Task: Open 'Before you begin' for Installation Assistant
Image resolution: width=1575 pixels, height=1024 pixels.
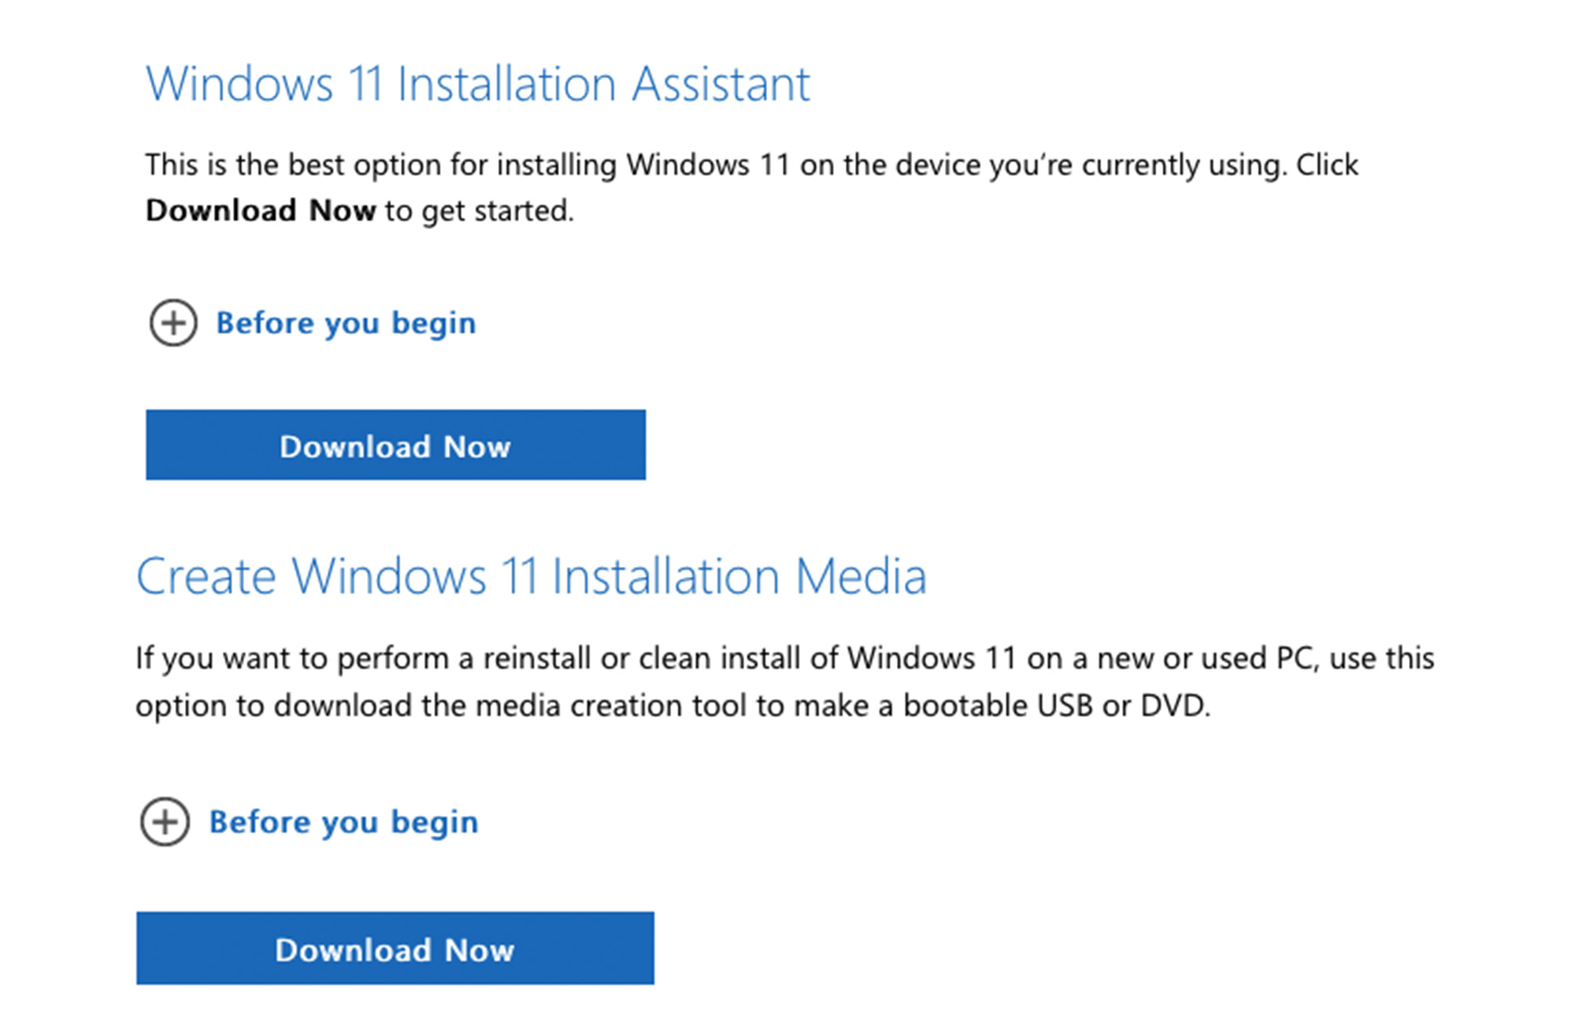Action: point(346,323)
